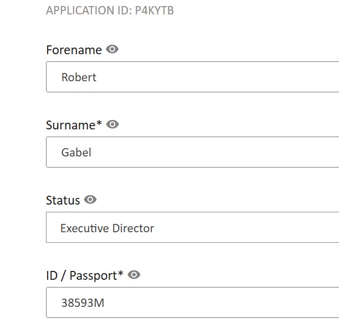Focus the Surname input field
Screen dimensions: 339x329
[x=192, y=152]
